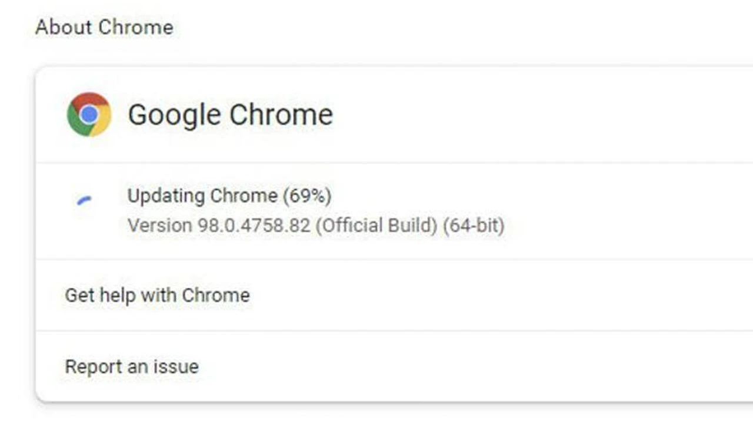Viewport: 753px width, 423px height.
Task: Open the Get help with Chrome row
Action: [x=157, y=295]
